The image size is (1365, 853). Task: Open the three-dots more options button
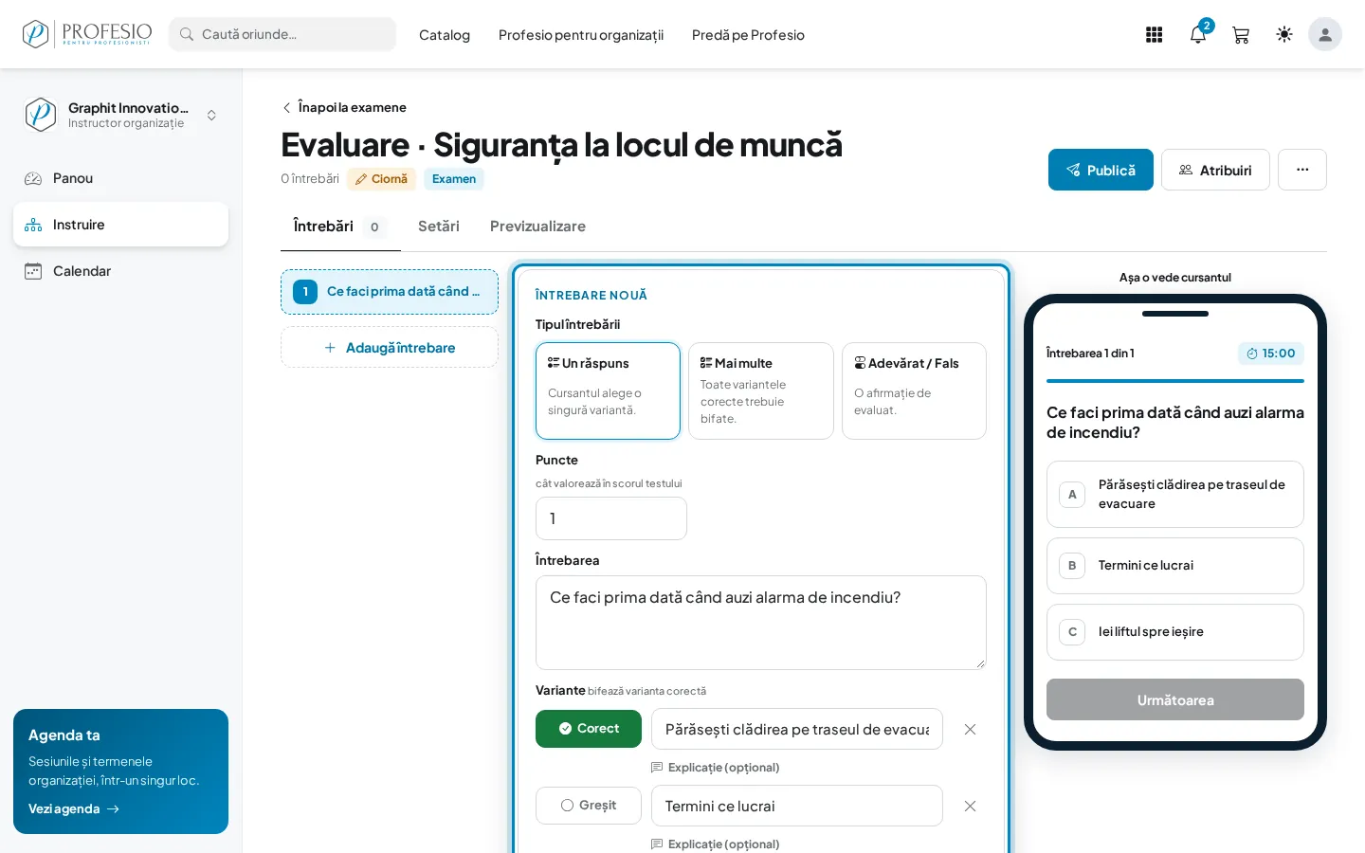pyautogui.click(x=1302, y=170)
